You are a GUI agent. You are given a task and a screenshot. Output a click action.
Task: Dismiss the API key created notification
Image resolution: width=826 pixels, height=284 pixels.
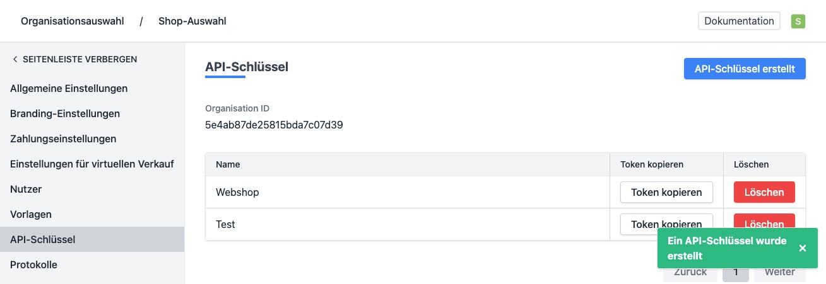point(803,248)
